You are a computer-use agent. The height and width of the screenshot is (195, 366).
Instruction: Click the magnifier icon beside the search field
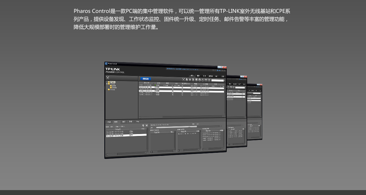pos(225,81)
